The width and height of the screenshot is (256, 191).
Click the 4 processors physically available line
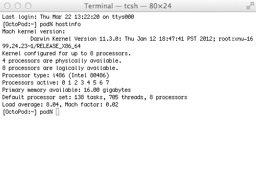(62, 61)
